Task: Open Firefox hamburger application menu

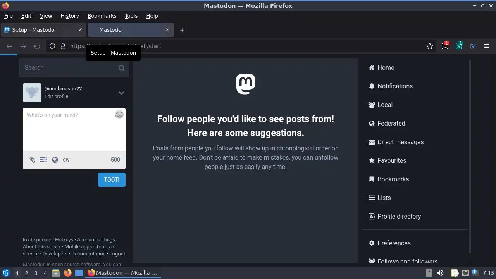Action: (487, 46)
